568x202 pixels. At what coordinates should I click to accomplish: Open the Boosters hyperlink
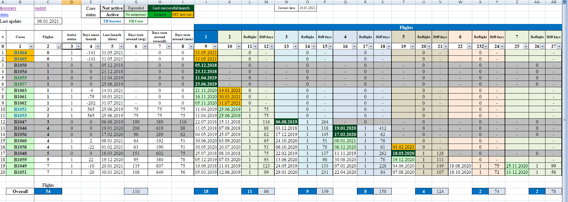click(x=8, y=8)
